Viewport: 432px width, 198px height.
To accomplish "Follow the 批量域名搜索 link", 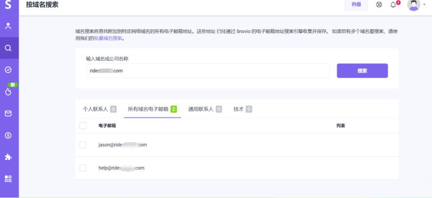I will point(108,38).
